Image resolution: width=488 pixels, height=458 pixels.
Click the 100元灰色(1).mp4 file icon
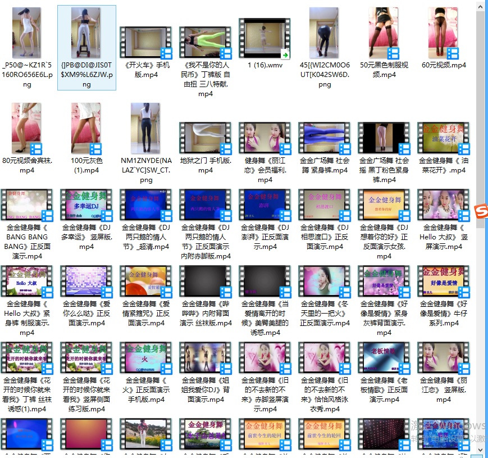tap(86, 129)
